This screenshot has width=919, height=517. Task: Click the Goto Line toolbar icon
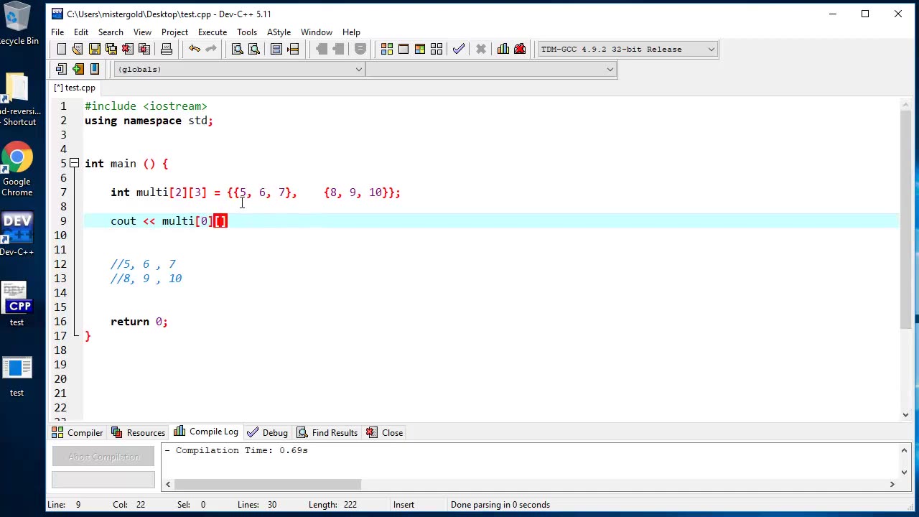click(x=292, y=49)
